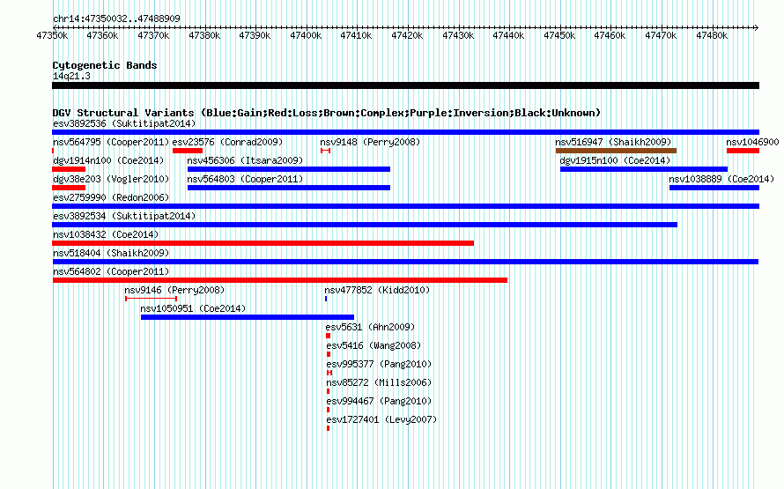Click the nsv1046900 red bar

[743, 151]
